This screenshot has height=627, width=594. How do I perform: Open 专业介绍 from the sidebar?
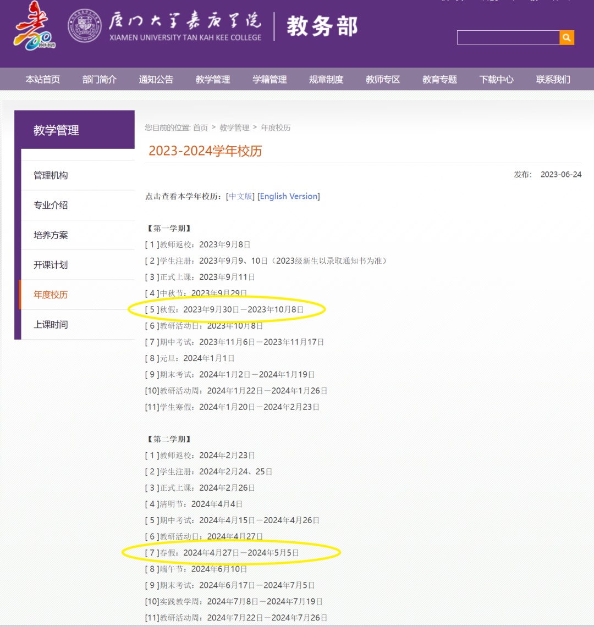pos(51,204)
